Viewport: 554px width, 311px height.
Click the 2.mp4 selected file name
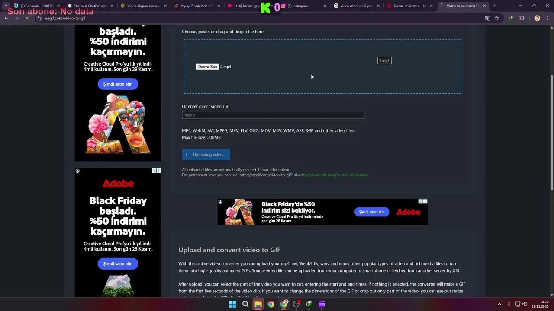point(225,67)
